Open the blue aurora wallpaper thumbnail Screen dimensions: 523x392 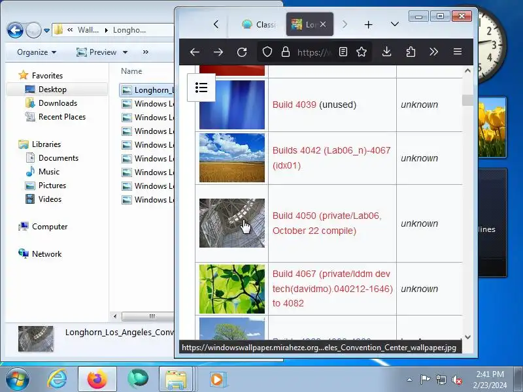(232, 105)
